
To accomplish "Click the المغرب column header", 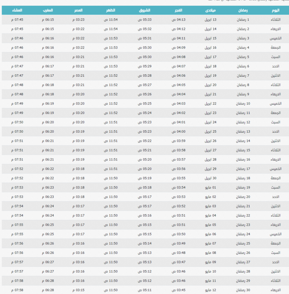I will tap(48, 10).
